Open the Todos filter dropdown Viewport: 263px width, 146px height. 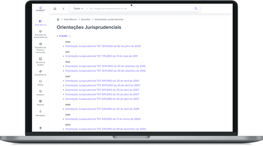click(78, 8)
